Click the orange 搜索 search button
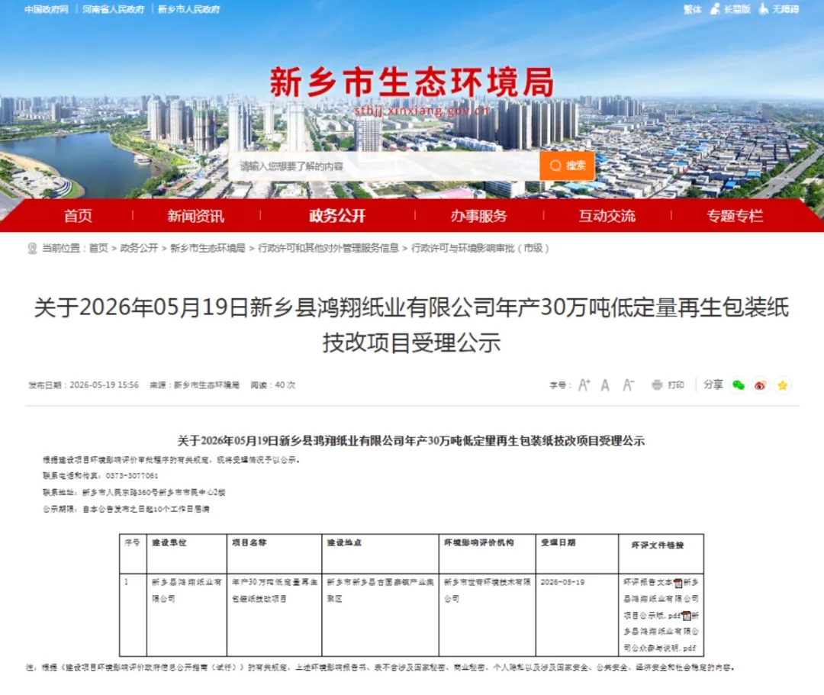Viewport: 824px width, 695px height. (567, 166)
